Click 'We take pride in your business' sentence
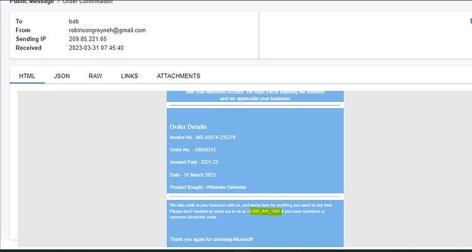Screen dimensions: 472x252 251,205
